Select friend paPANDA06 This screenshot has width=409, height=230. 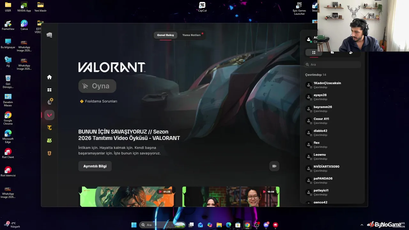[x=332, y=180]
